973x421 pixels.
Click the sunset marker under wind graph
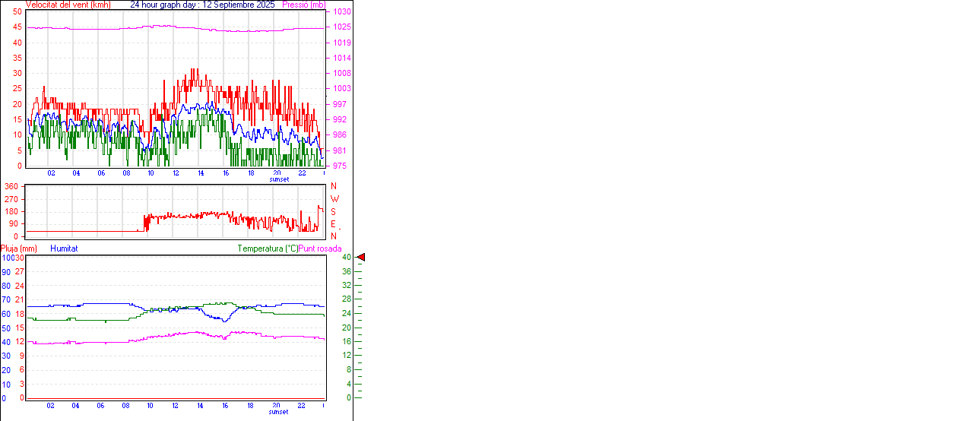tap(279, 179)
